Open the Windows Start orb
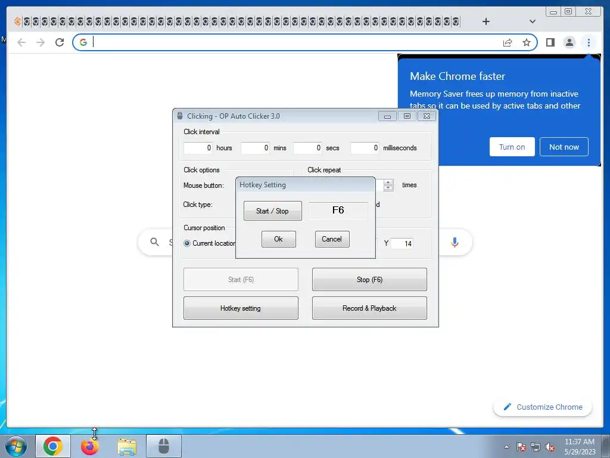 (16, 446)
